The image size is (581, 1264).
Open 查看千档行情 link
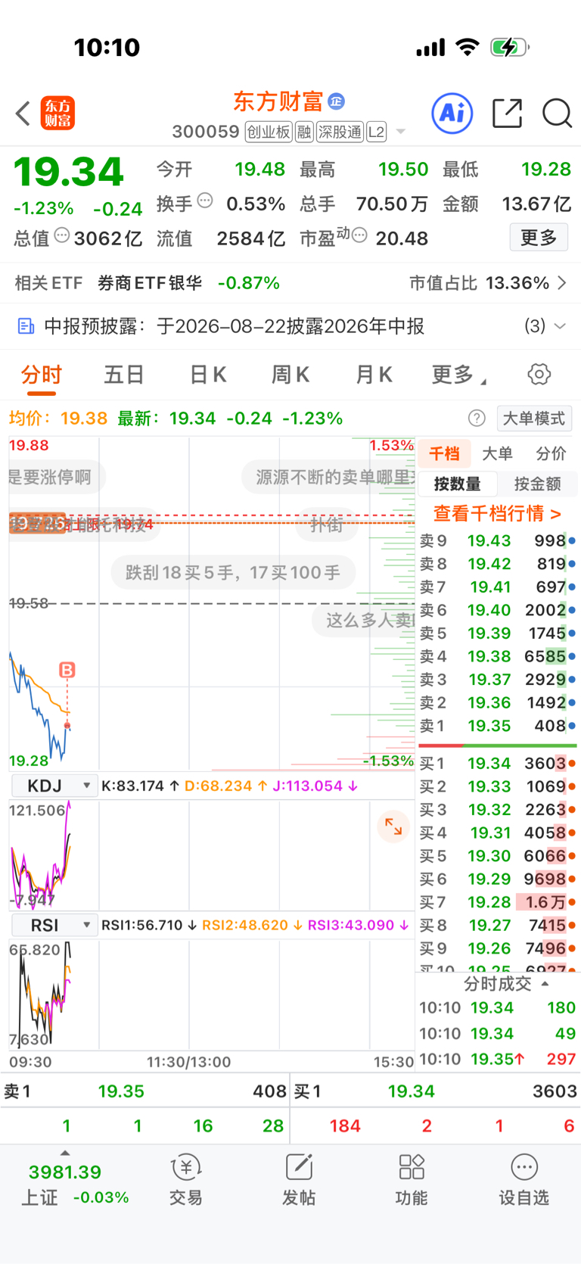click(x=497, y=514)
